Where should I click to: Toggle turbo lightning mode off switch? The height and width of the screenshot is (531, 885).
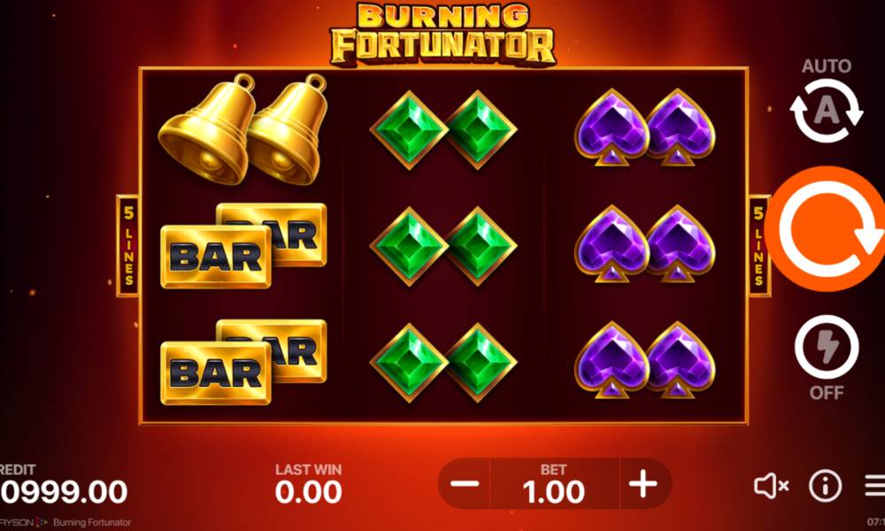click(x=827, y=347)
